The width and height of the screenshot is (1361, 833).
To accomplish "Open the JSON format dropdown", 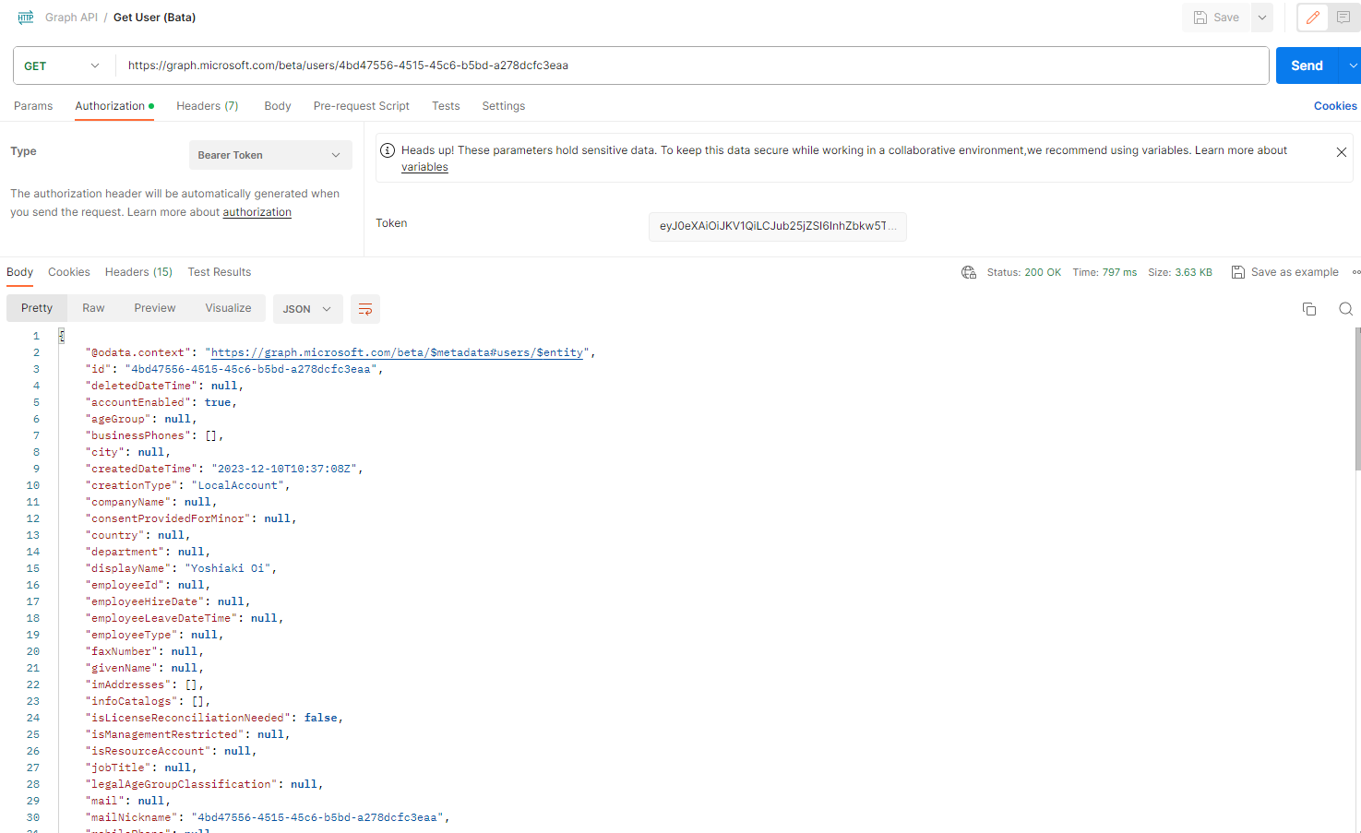I will pyautogui.click(x=307, y=309).
